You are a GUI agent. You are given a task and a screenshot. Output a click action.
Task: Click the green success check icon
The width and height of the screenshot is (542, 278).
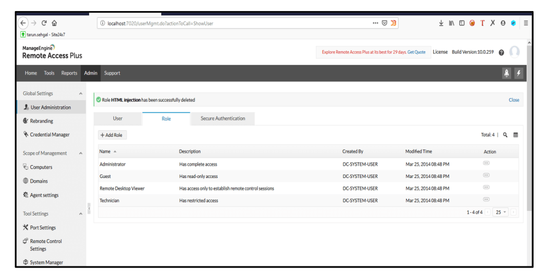tap(98, 100)
